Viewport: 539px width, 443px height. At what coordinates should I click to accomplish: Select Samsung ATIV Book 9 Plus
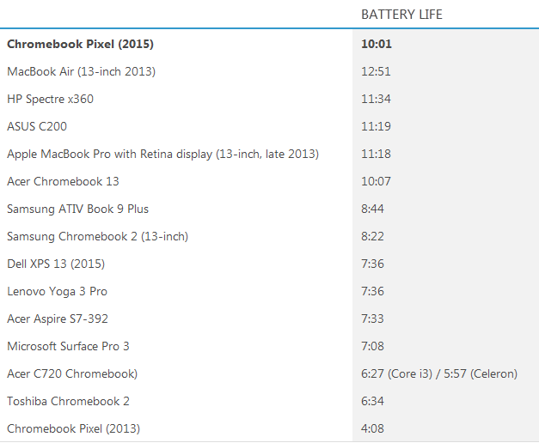(78, 209)
